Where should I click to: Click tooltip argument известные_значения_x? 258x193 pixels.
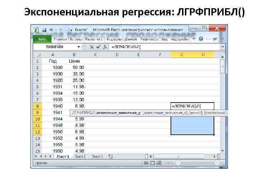click(165, 113)
